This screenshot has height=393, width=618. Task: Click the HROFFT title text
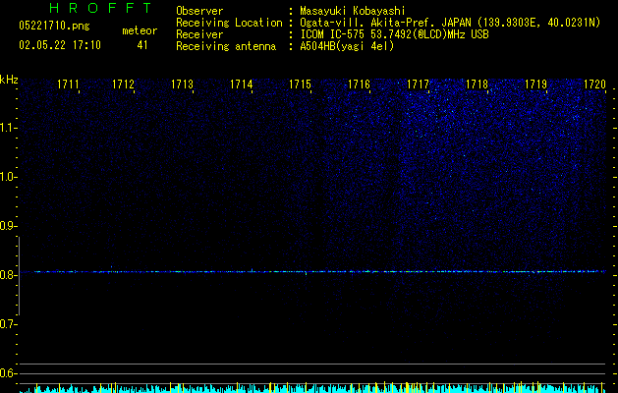100,8
